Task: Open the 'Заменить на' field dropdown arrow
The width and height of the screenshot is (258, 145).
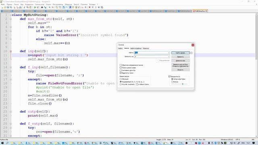Action: (x=169, y=56)
